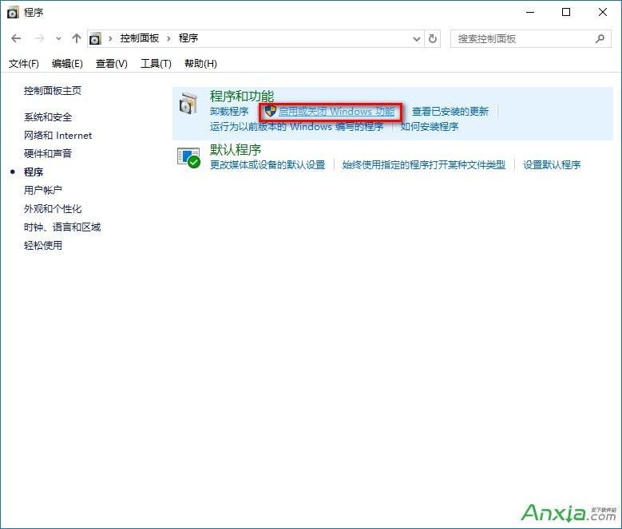
Task: Go to 控制面板主页
Action: click(53, 91)
